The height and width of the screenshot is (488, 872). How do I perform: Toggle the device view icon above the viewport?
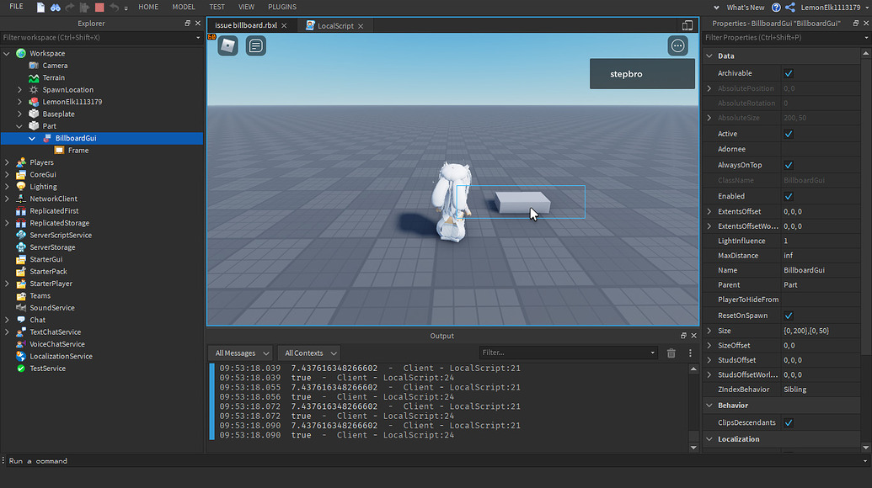(687, 25)
